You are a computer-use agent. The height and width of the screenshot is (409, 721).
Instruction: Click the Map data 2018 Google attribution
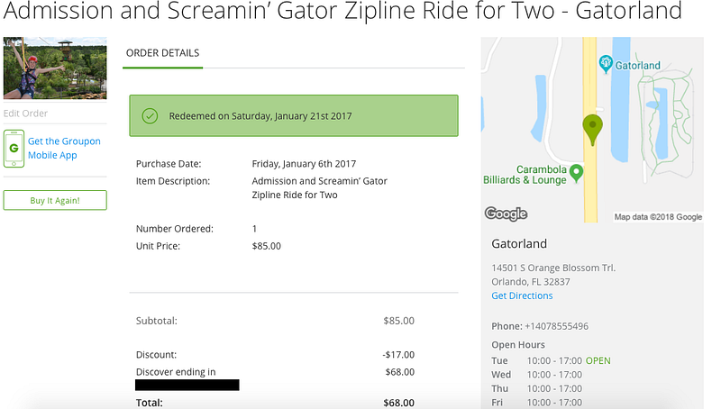[x=658, y=217]
